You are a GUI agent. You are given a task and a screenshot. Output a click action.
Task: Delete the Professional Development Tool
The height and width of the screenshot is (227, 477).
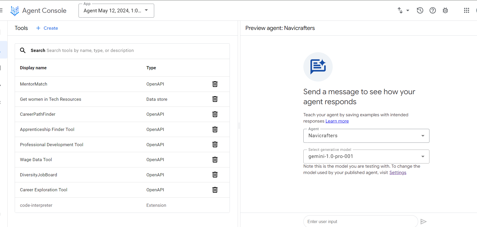click(x=215, y=144)
